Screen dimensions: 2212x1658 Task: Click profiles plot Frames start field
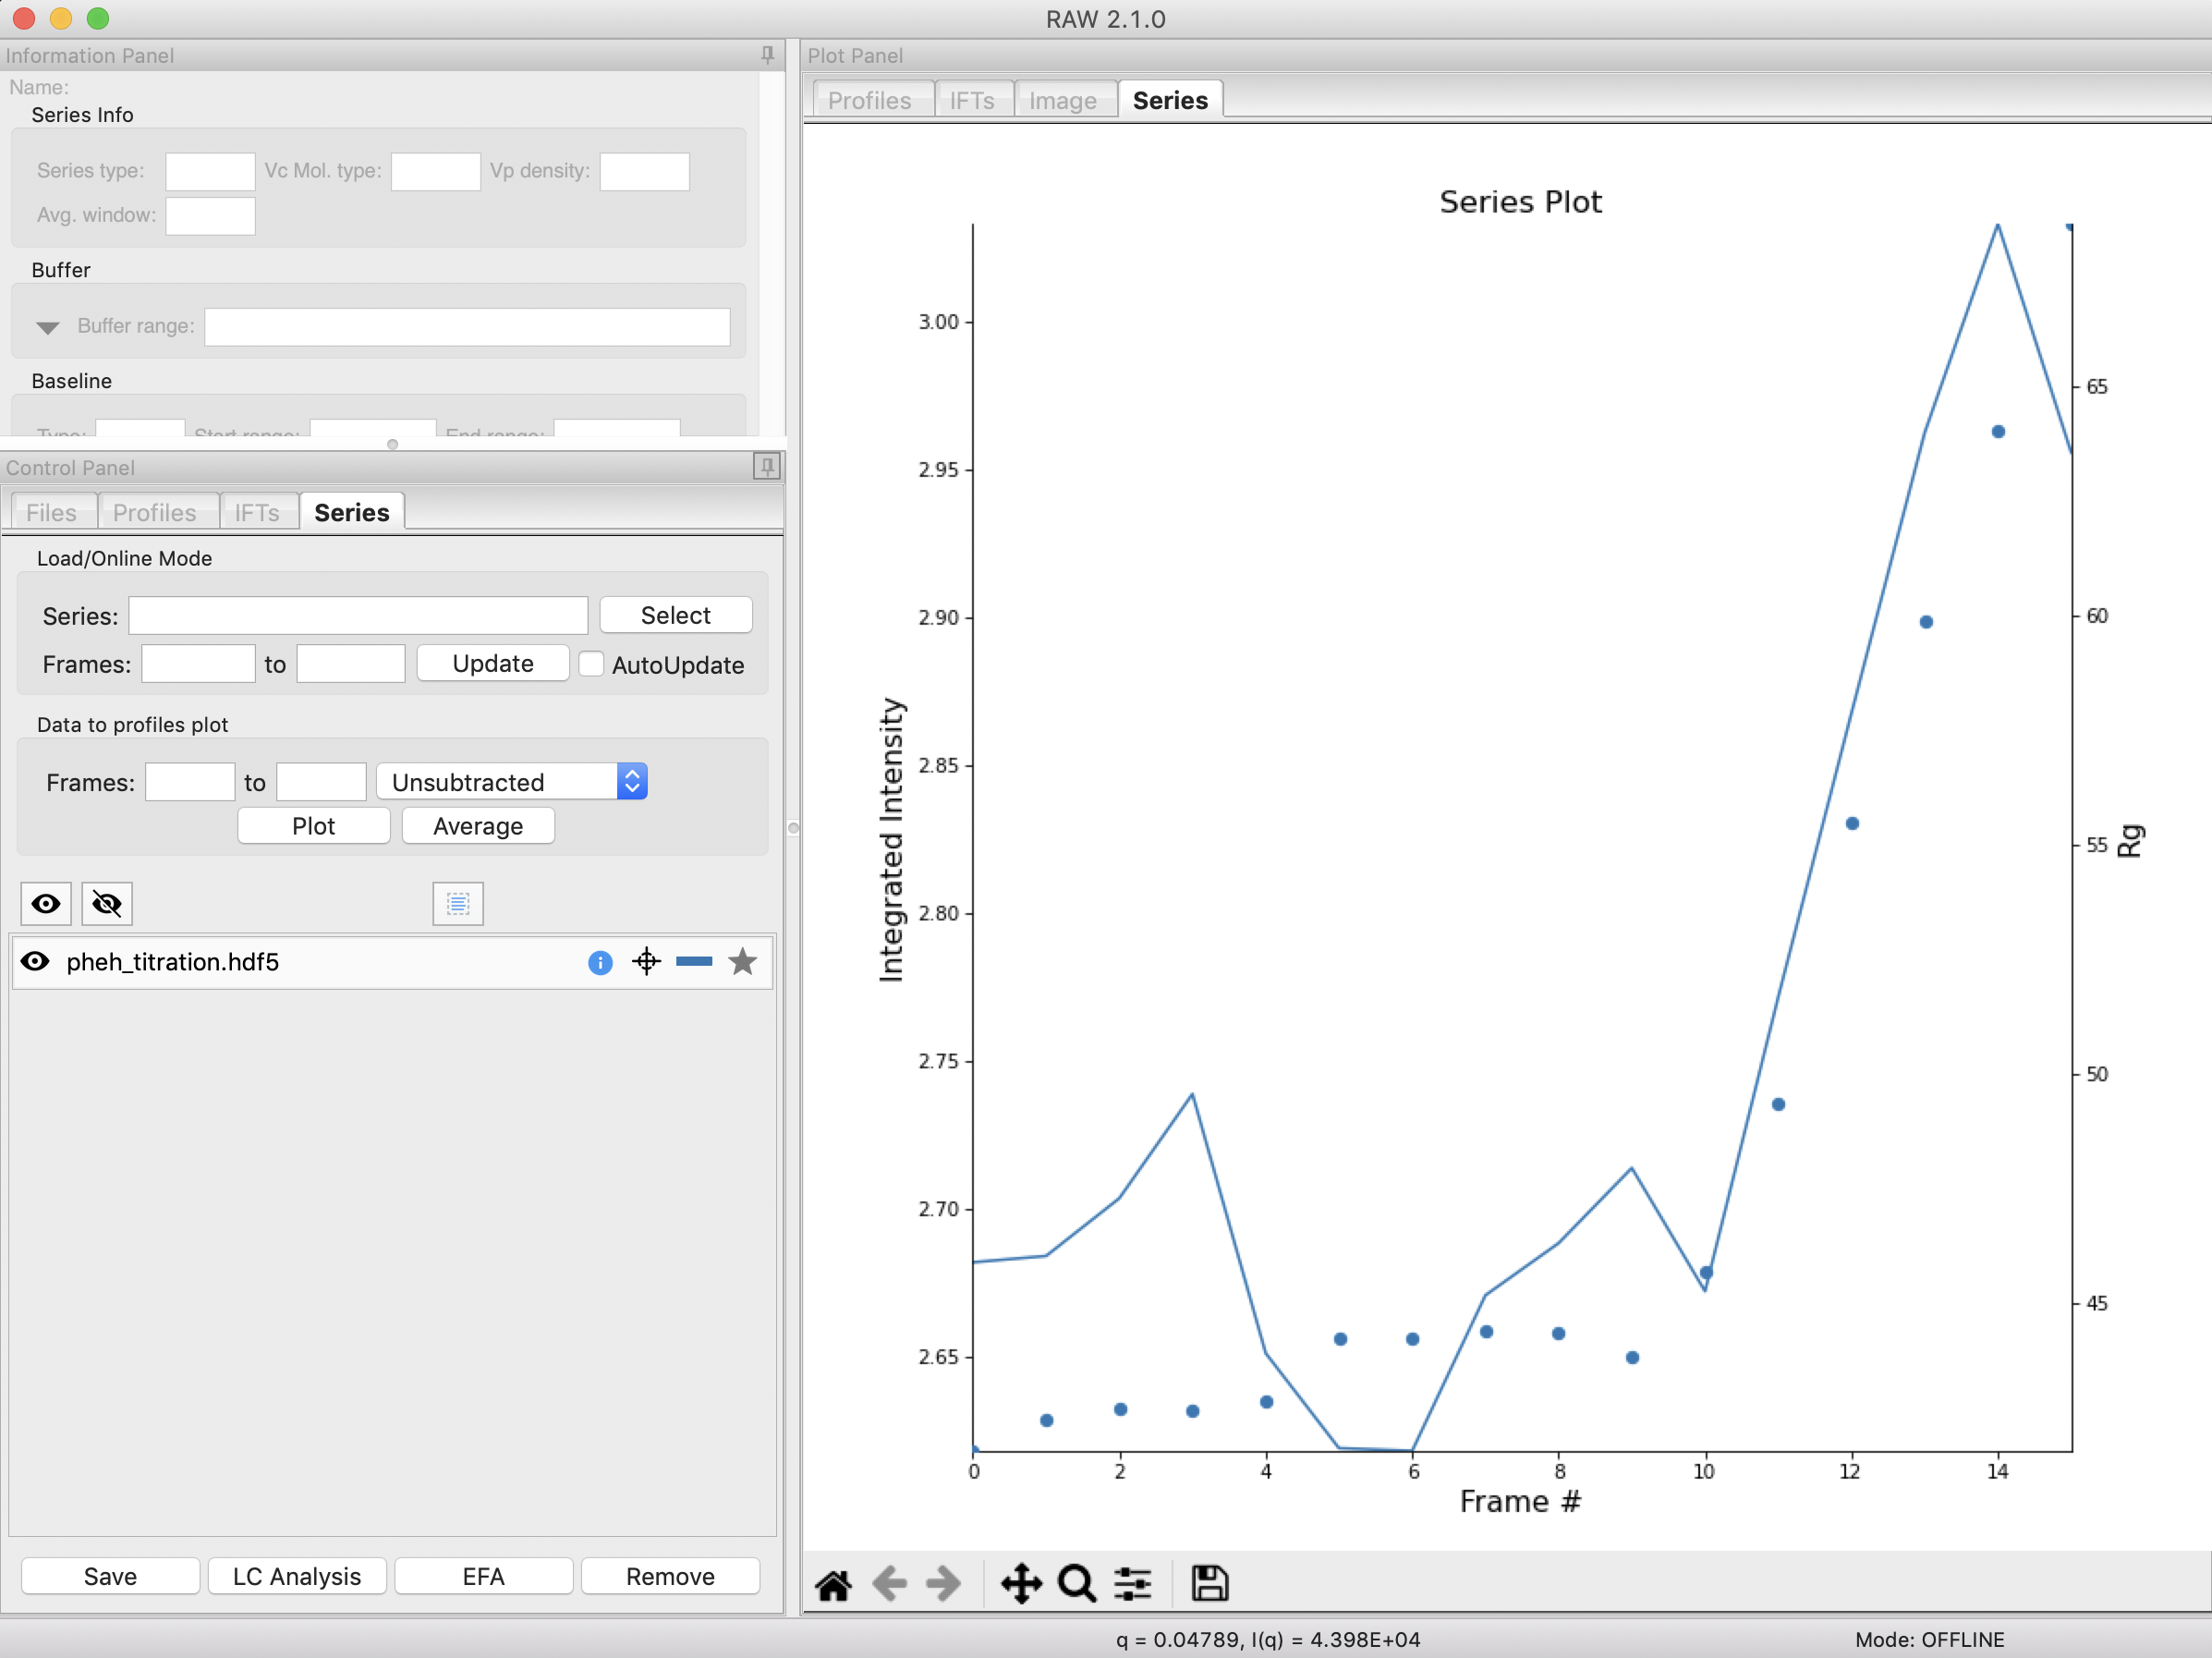point(190,782)
